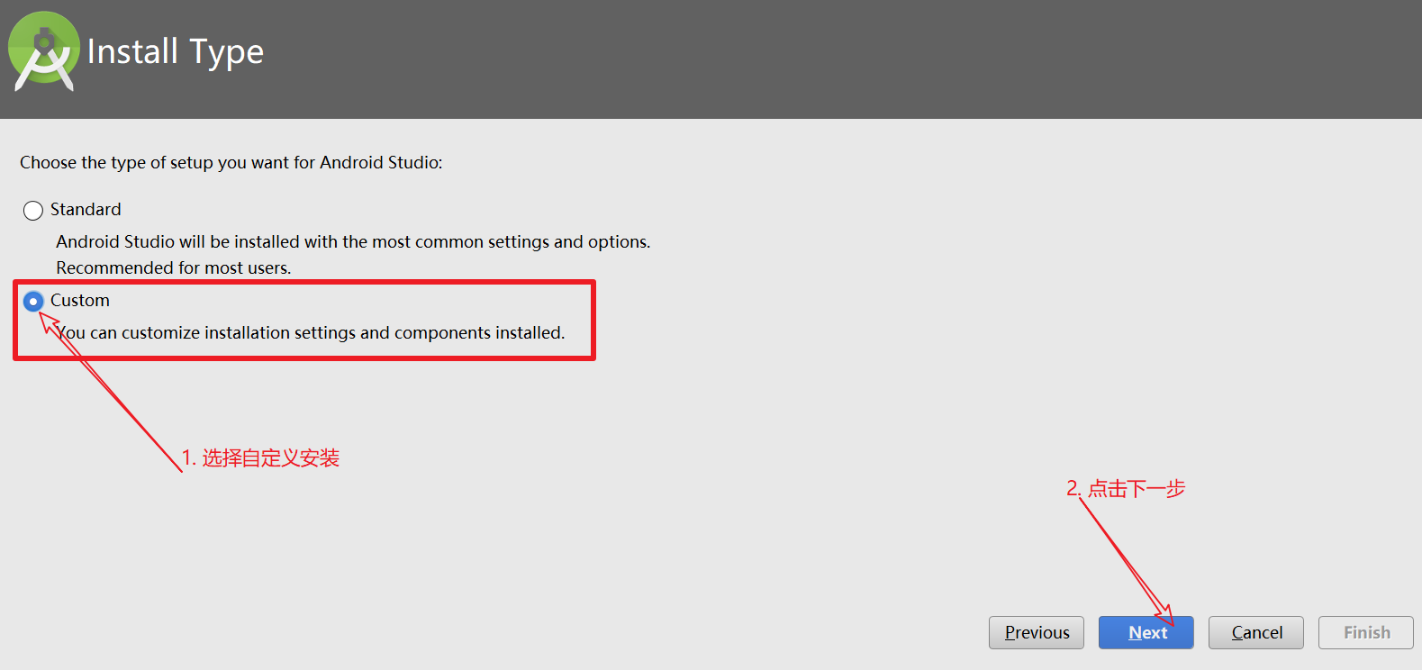Abort setup with the Cancel button
Screen dimensions: 1422x670
(x=1256, y=632)
